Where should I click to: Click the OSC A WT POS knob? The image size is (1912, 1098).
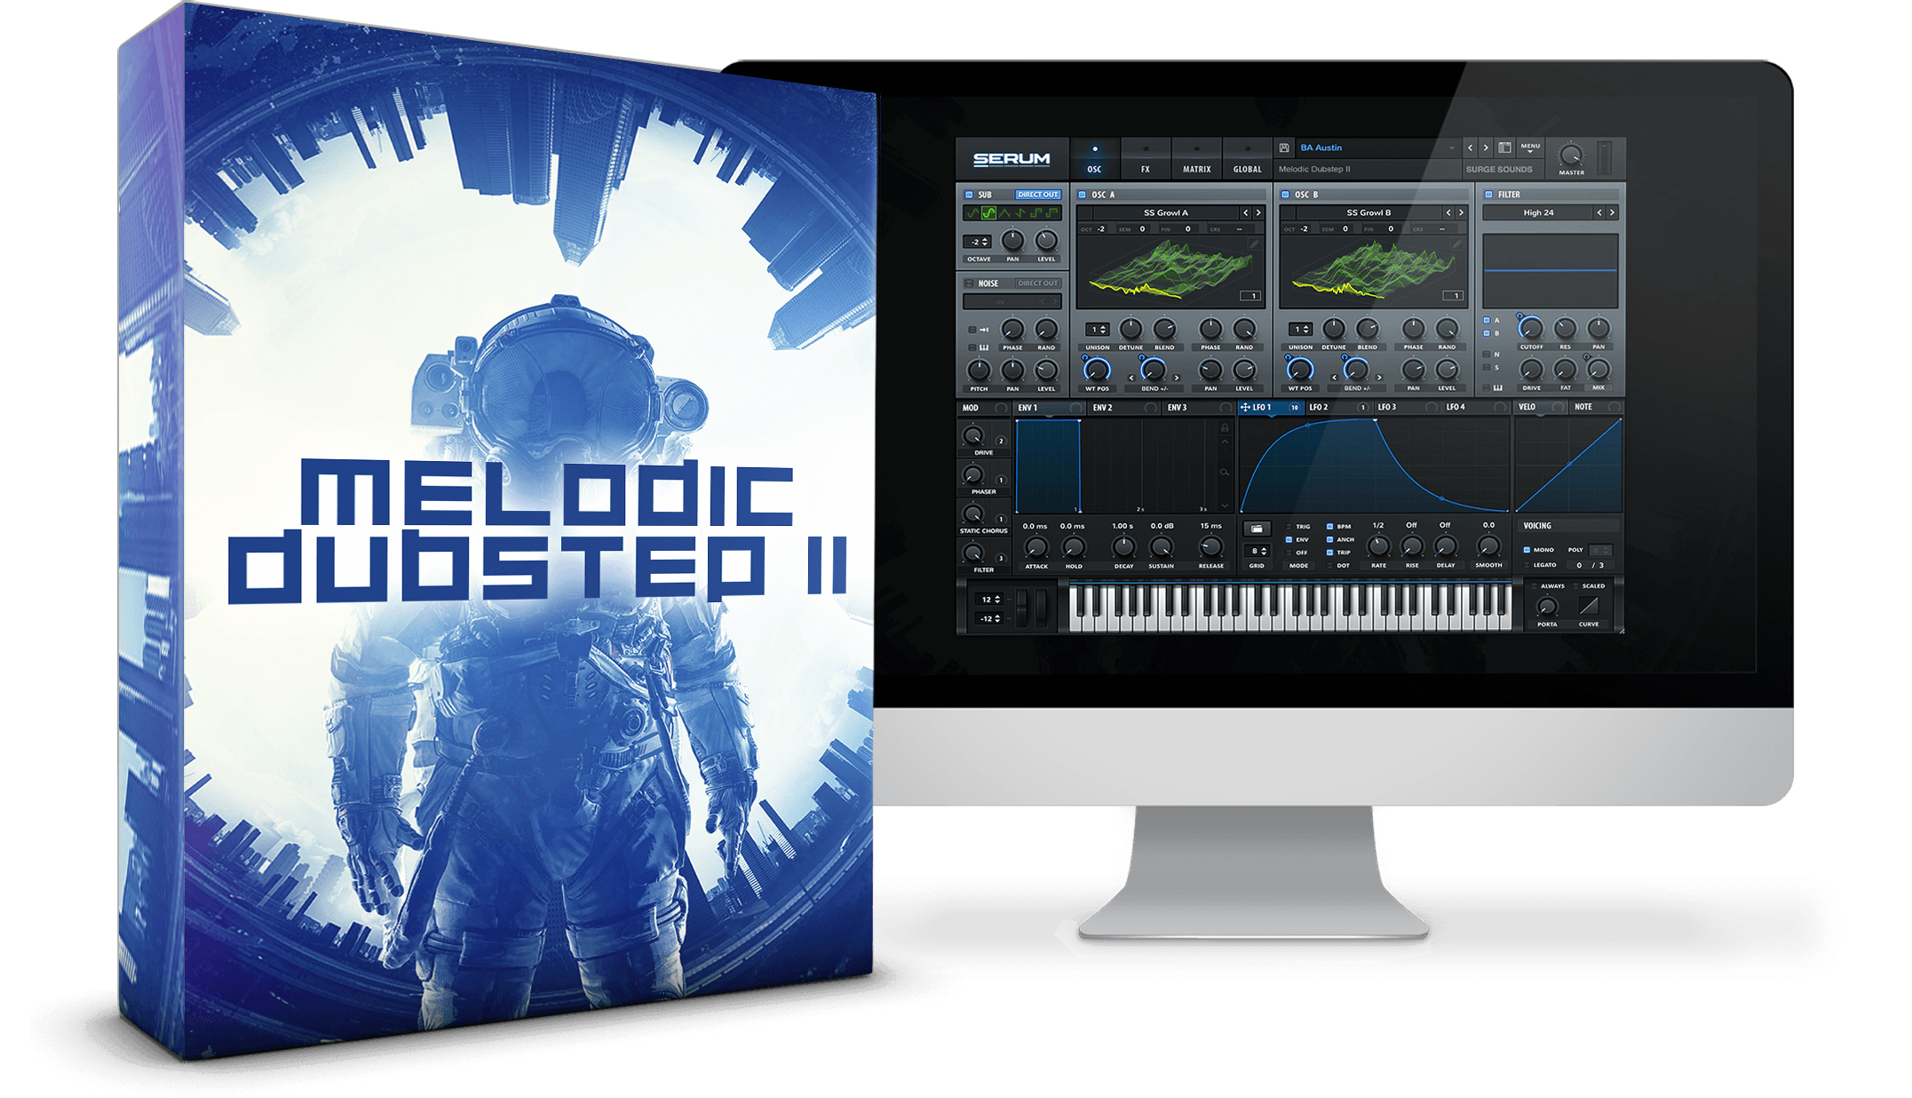click(1097, 370)
